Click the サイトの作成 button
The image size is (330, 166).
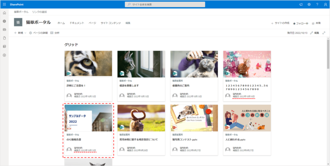click(280, 23)
